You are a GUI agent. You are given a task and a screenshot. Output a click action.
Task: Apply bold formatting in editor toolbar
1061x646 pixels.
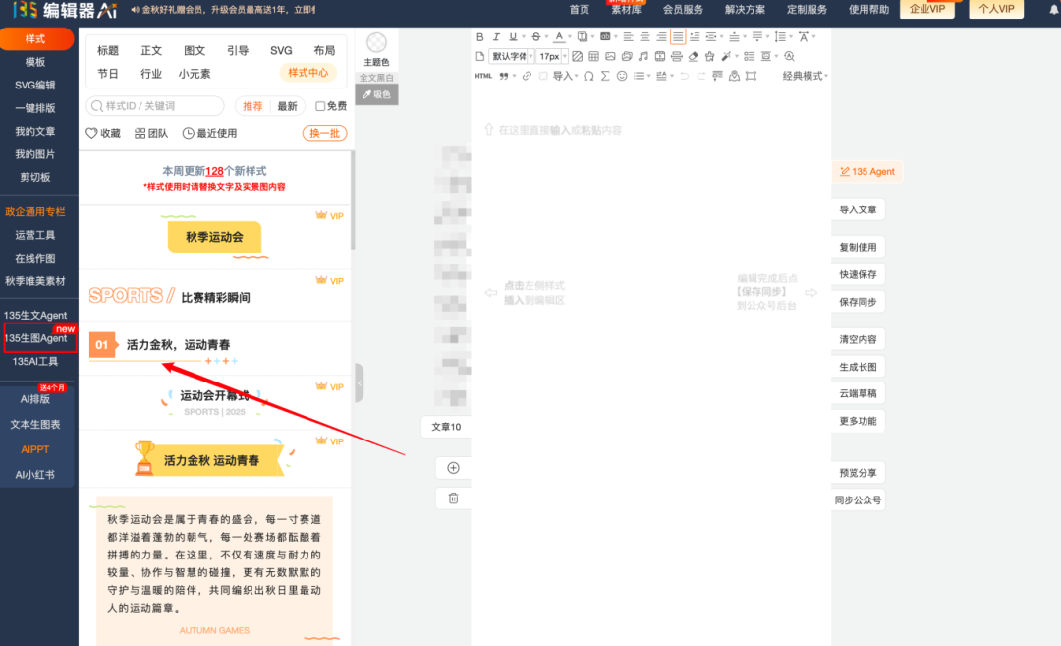tap(480, 37)
